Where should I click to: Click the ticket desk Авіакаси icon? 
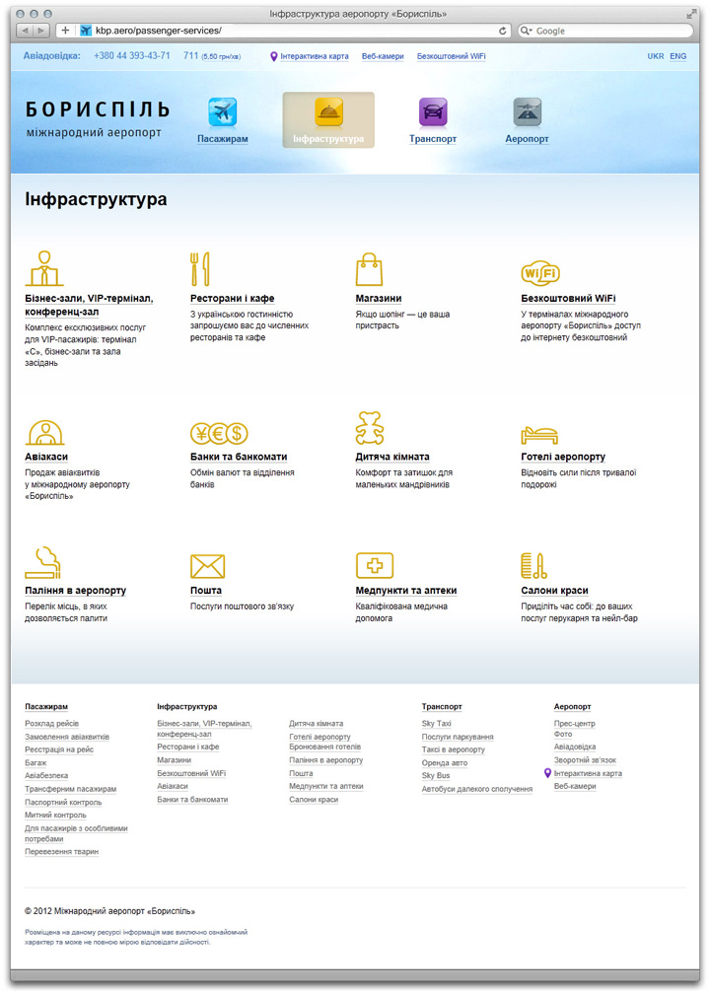coord(45,433)
